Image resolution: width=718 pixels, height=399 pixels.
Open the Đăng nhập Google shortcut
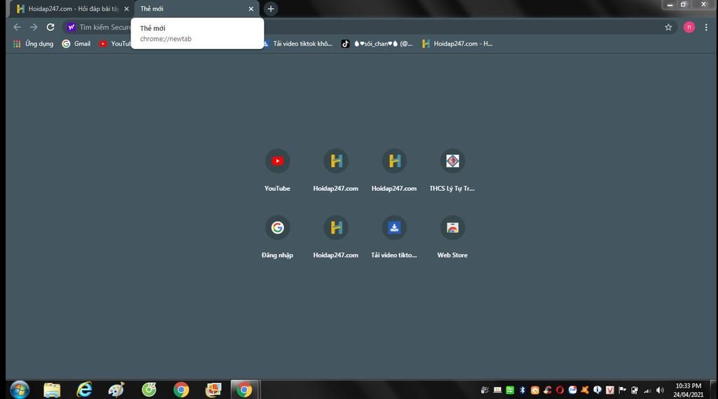coord(277,236)
